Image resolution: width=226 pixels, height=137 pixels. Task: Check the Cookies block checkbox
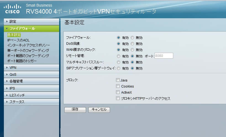(x=118, y=86)
